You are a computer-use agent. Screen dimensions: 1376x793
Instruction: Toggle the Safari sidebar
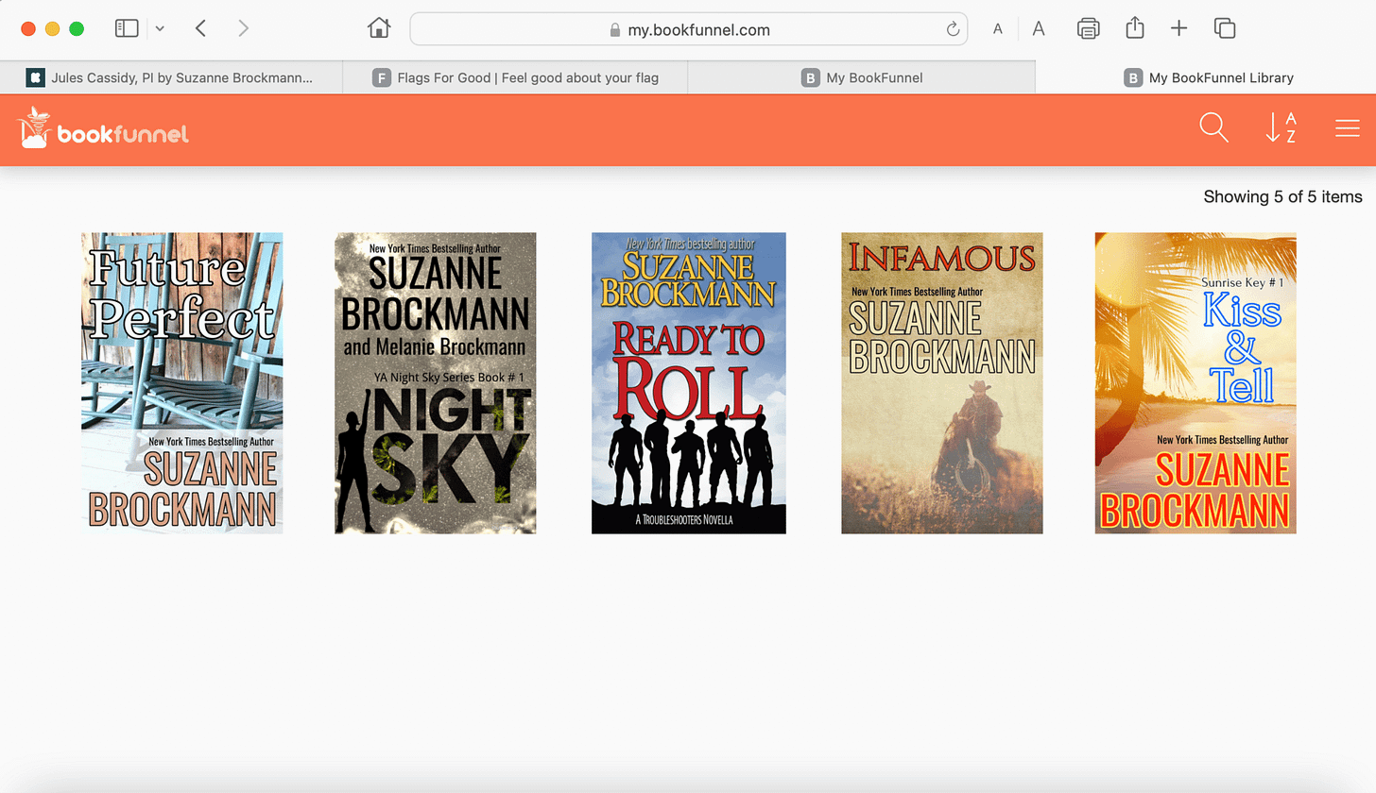(126, 28)
